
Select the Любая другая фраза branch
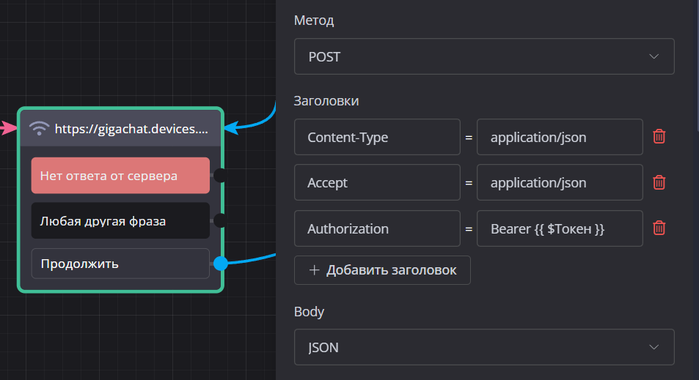(120, 220)
